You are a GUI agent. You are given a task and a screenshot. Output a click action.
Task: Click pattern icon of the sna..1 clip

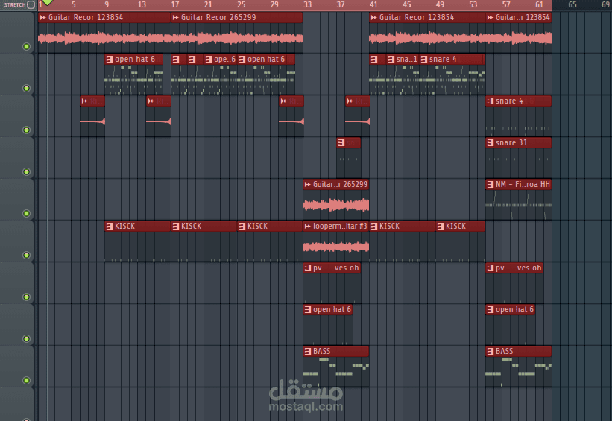click(x=391, y=60)
